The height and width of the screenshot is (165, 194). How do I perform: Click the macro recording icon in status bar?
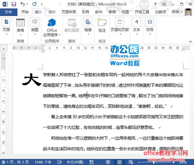click(92, 162)
